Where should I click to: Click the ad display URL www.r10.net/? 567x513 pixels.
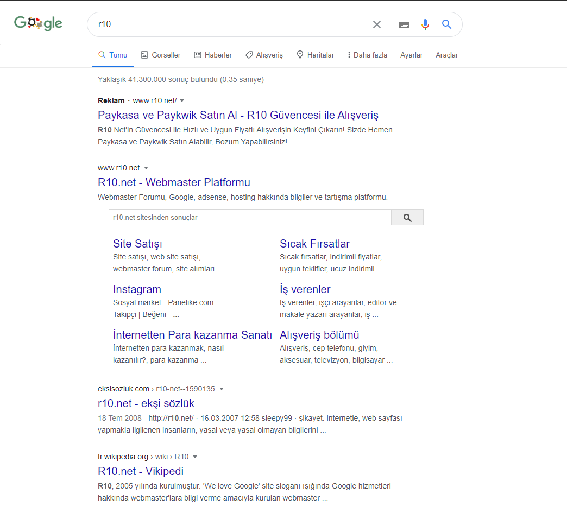154,100
